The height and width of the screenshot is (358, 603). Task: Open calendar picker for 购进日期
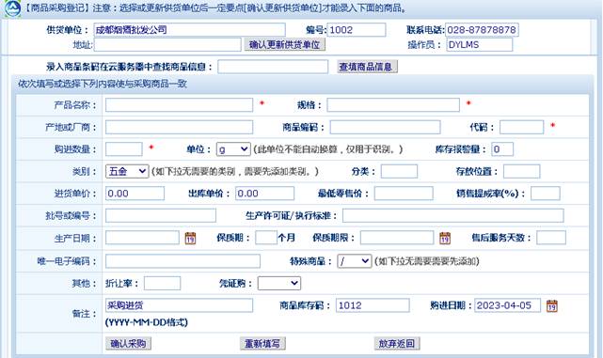552,305
